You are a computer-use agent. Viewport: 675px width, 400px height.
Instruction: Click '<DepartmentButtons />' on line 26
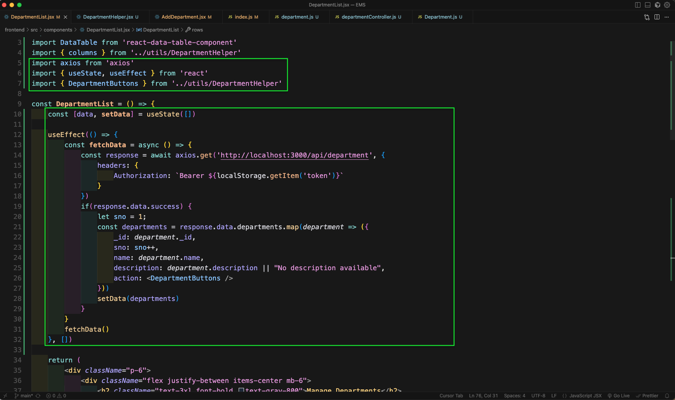click(x=190, y=278)
